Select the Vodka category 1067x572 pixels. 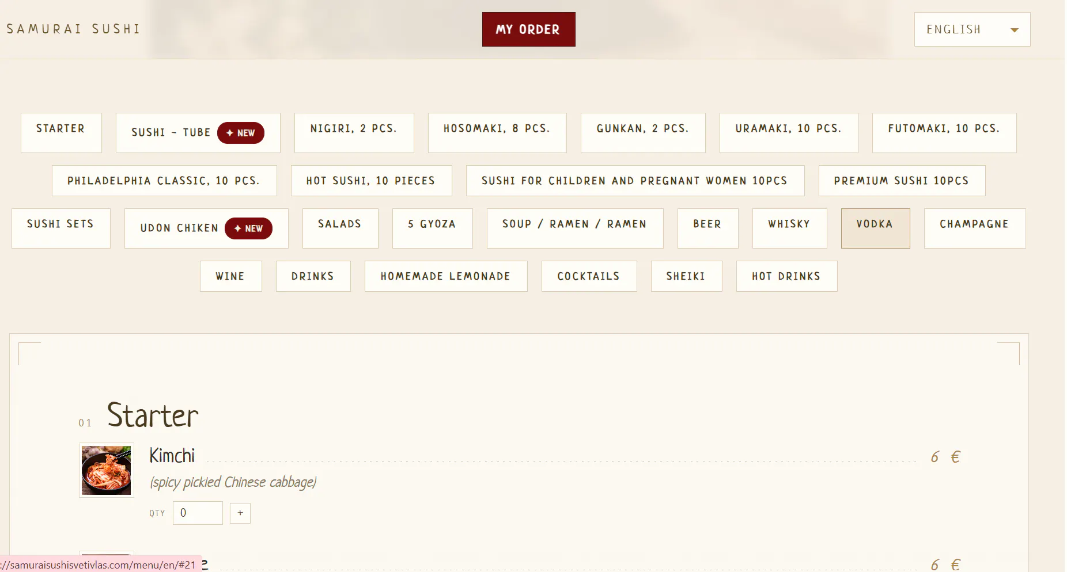point(875,228)
